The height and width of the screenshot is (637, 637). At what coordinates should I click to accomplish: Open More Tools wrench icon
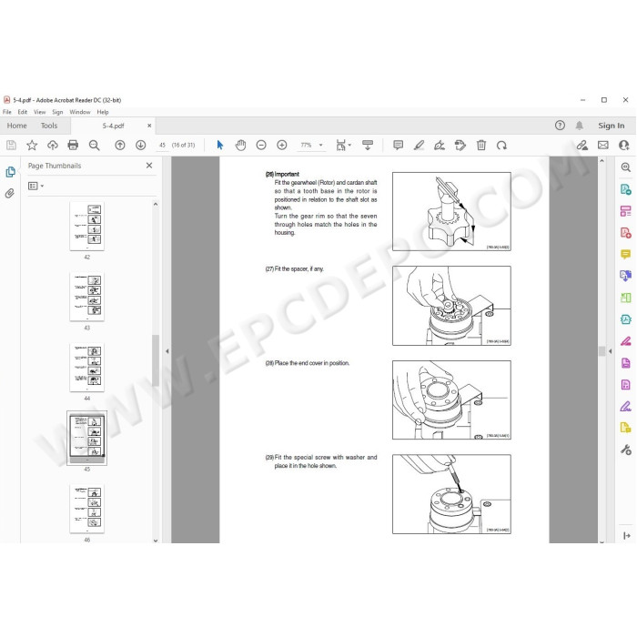point(626,450)
